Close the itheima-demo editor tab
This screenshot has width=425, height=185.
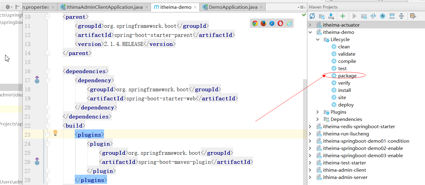[195, 7]
